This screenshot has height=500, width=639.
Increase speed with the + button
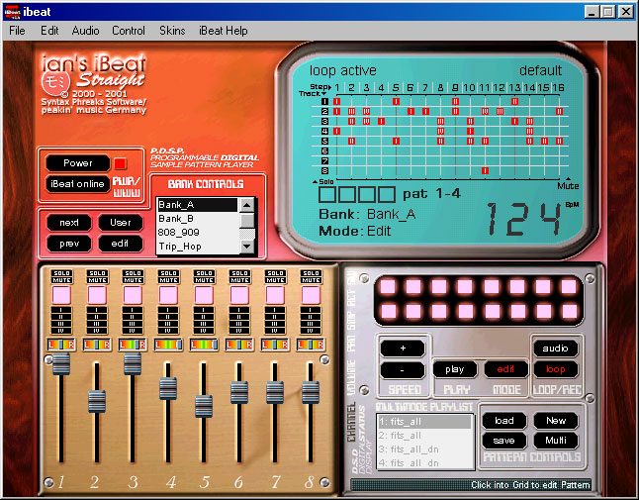(x=403, y=349)
